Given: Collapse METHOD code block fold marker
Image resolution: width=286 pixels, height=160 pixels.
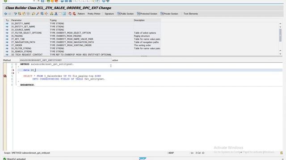Looking at the screenshot, I should pos(16,64).
